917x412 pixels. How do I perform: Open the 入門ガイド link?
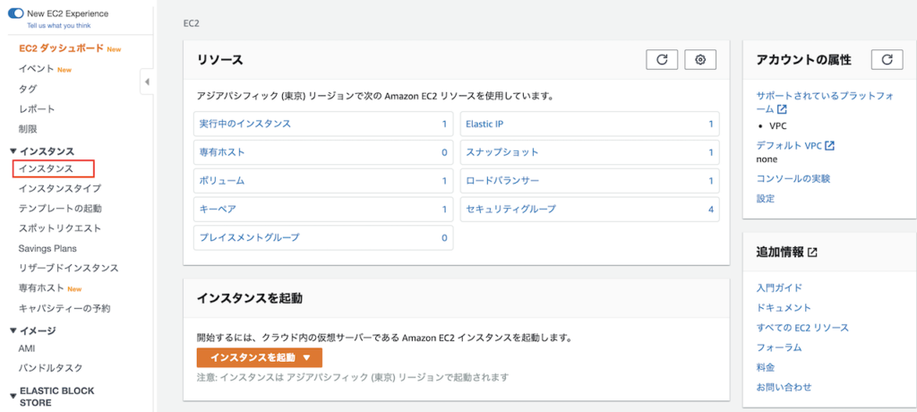[779, 288]
